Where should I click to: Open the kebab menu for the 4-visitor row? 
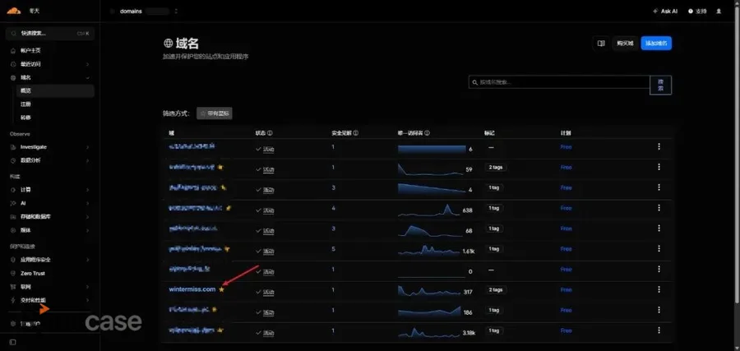(x=659, y=187)
